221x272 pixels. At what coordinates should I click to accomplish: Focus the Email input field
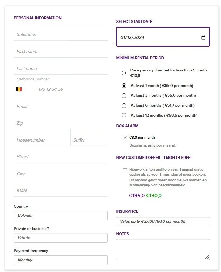pos(61,106)
